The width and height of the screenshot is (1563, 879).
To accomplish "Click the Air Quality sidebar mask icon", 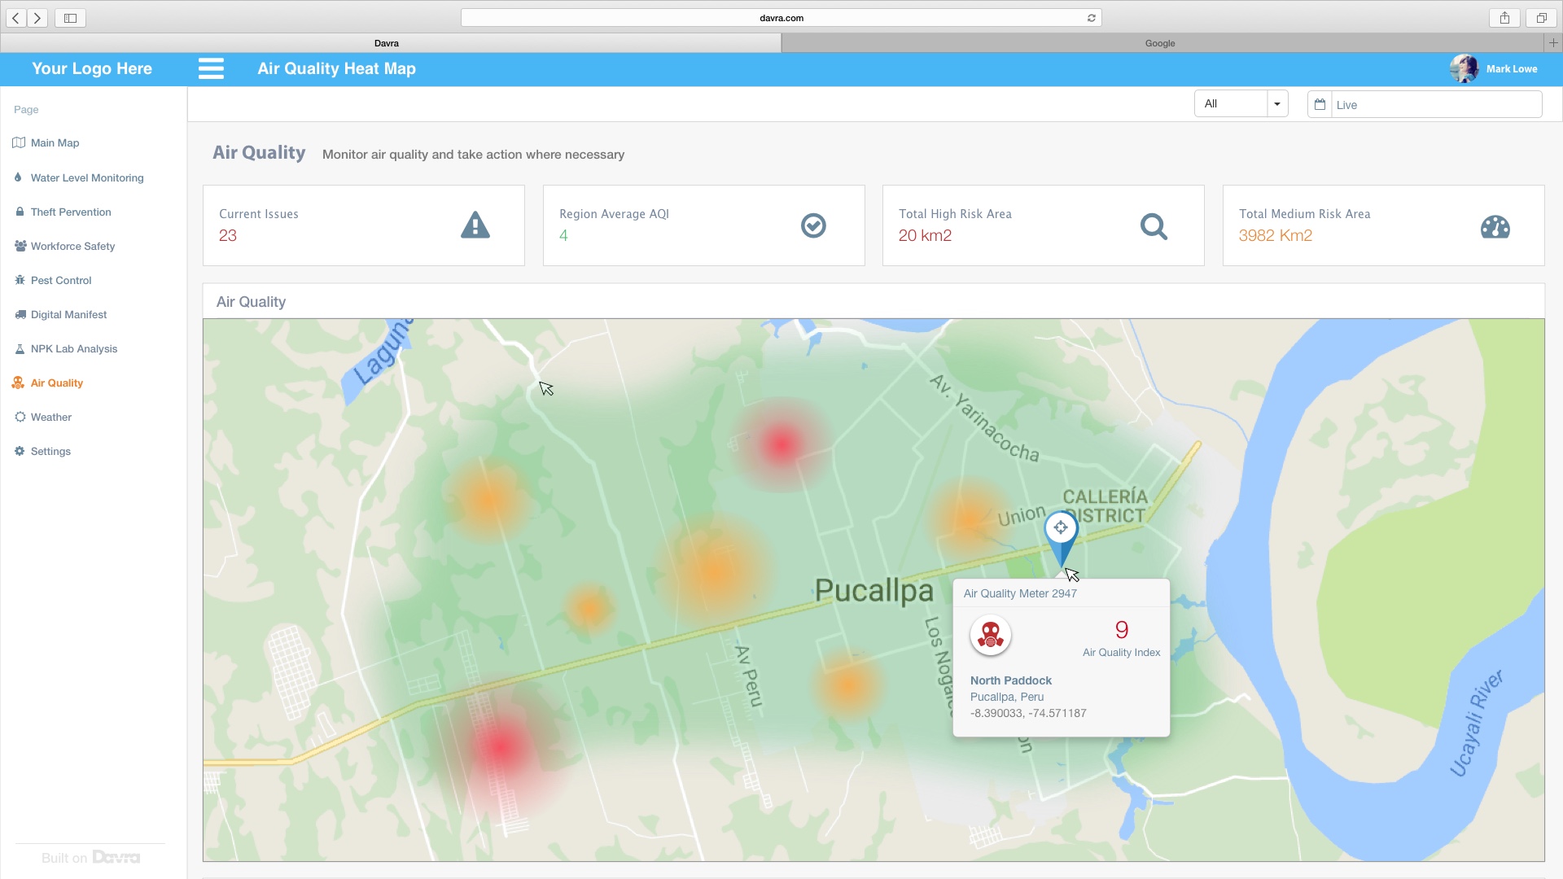I will [x=18, y=383].
